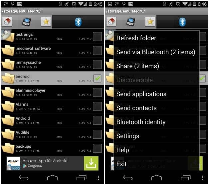
Task: Tap the 6:45 clock in left status bar
Action: (x=98, y=4)
